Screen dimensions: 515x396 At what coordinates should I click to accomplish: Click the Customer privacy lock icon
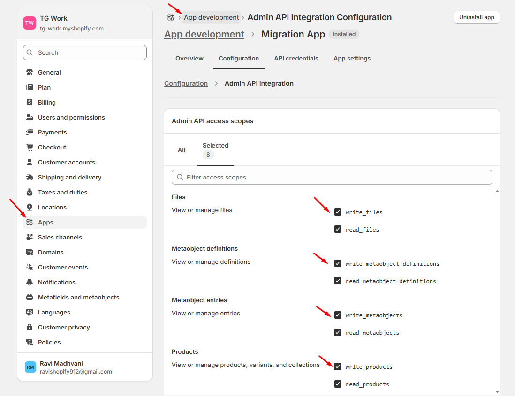point(30,327)
